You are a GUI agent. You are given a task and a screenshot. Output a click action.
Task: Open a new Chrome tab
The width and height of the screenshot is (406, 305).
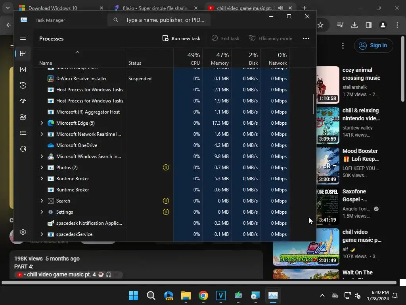(304, 8)
